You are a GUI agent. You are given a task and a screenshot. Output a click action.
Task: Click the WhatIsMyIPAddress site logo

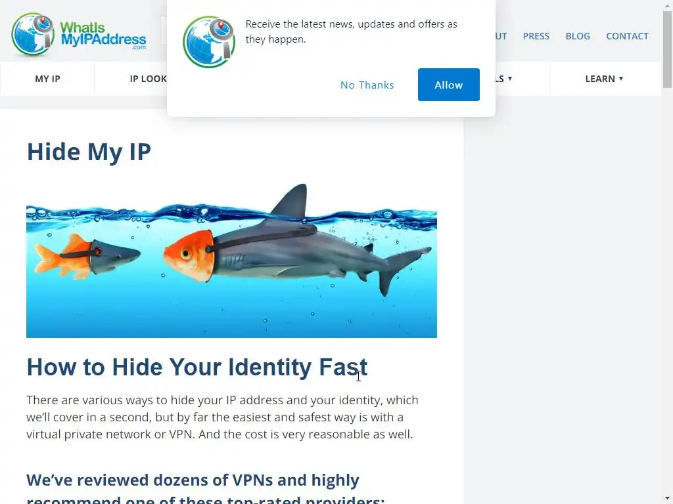(x=79, y=35)
